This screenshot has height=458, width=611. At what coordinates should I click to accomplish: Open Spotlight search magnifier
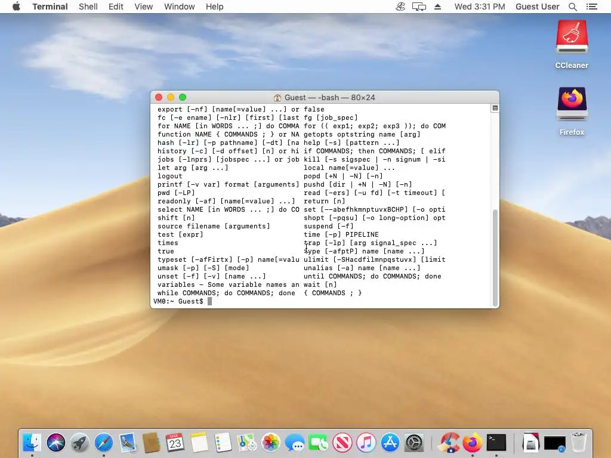(x=572, y=7)
